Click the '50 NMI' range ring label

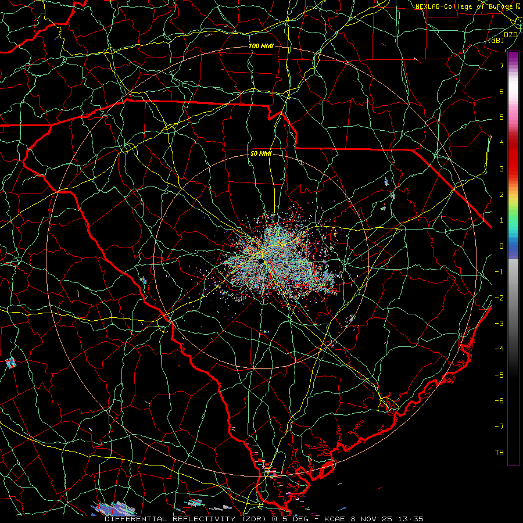coord(261,153)
